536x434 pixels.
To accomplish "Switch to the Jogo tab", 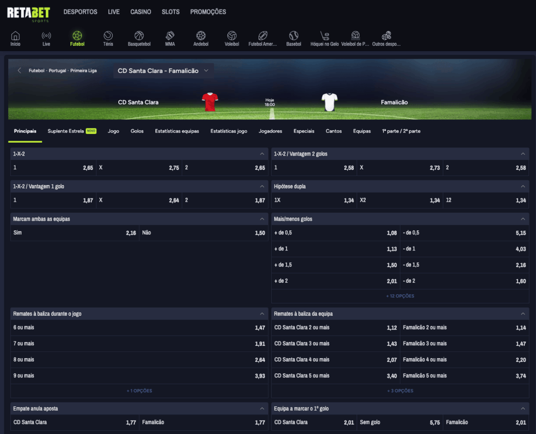I will (x=114, y=131).
